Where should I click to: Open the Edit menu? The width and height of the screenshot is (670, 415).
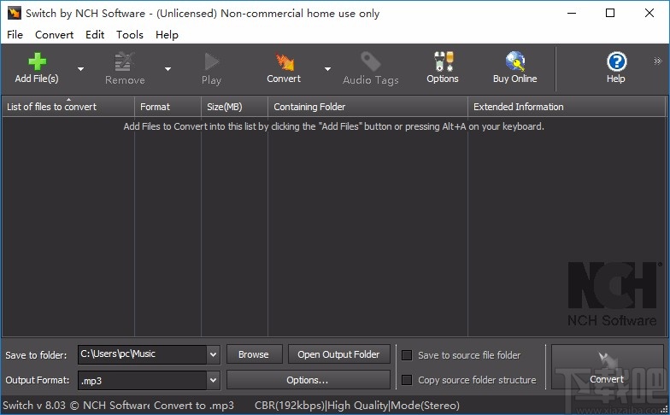click(x=95, y=34)
